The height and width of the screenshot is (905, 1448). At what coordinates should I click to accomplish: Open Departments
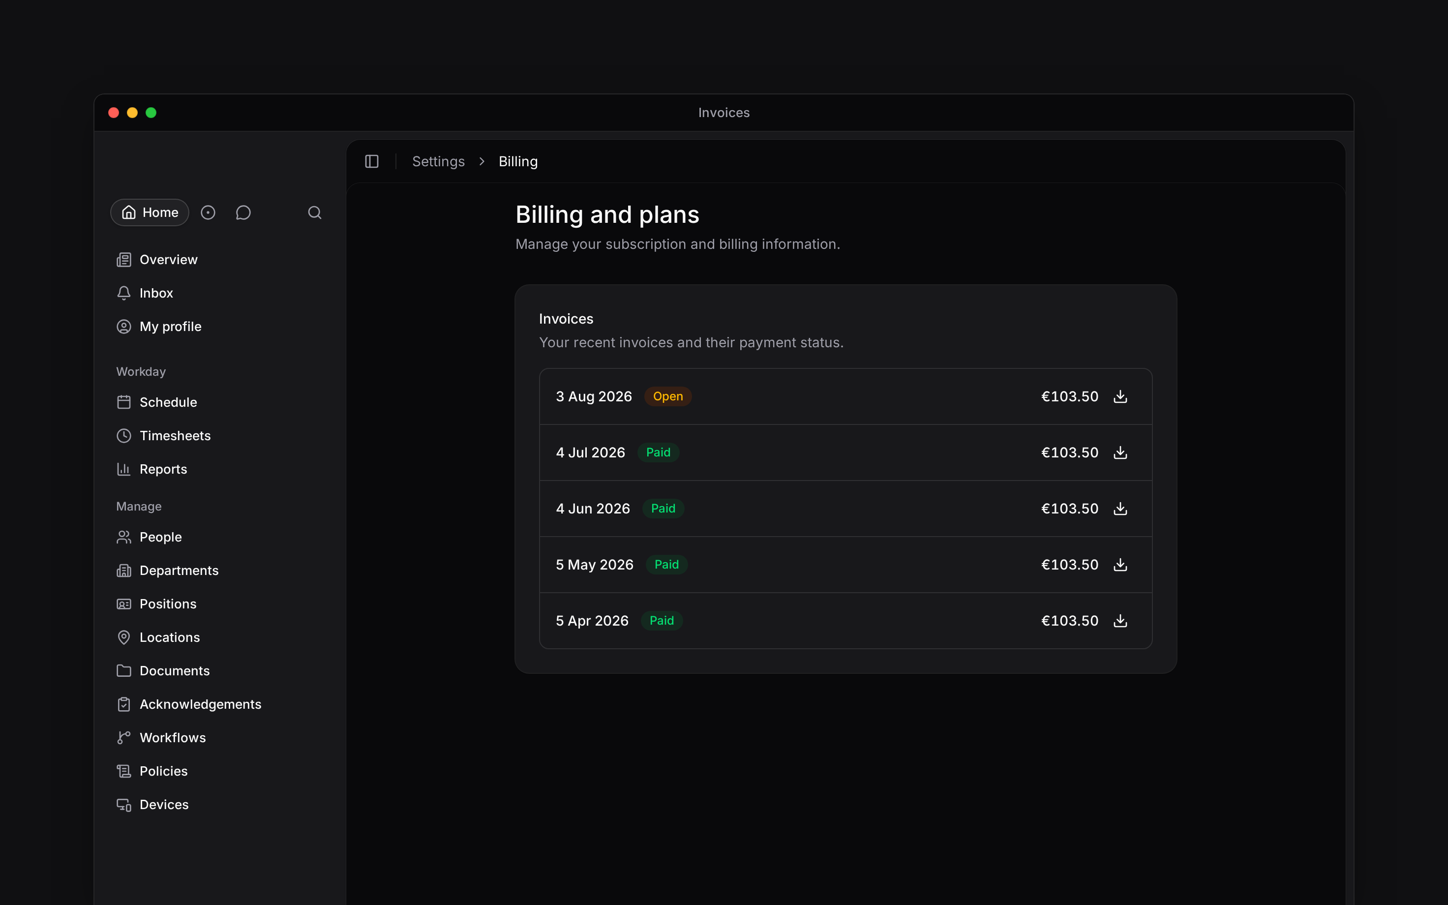click(168, 571)
